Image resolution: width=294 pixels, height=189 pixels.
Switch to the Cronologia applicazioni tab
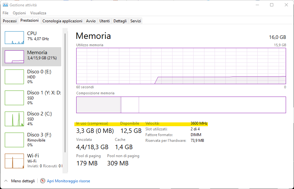(x=62, y=21)
